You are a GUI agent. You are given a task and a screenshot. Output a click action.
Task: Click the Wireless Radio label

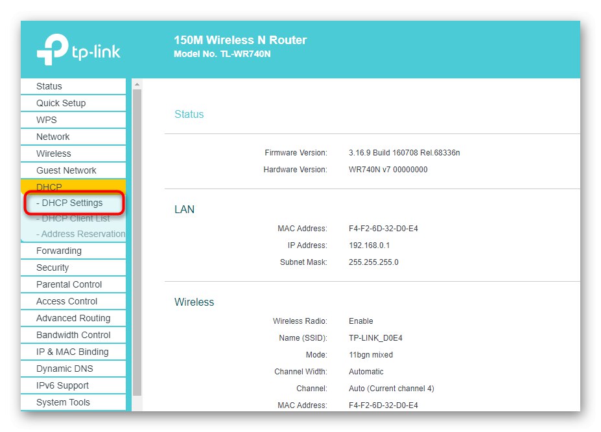coord(300,321)
